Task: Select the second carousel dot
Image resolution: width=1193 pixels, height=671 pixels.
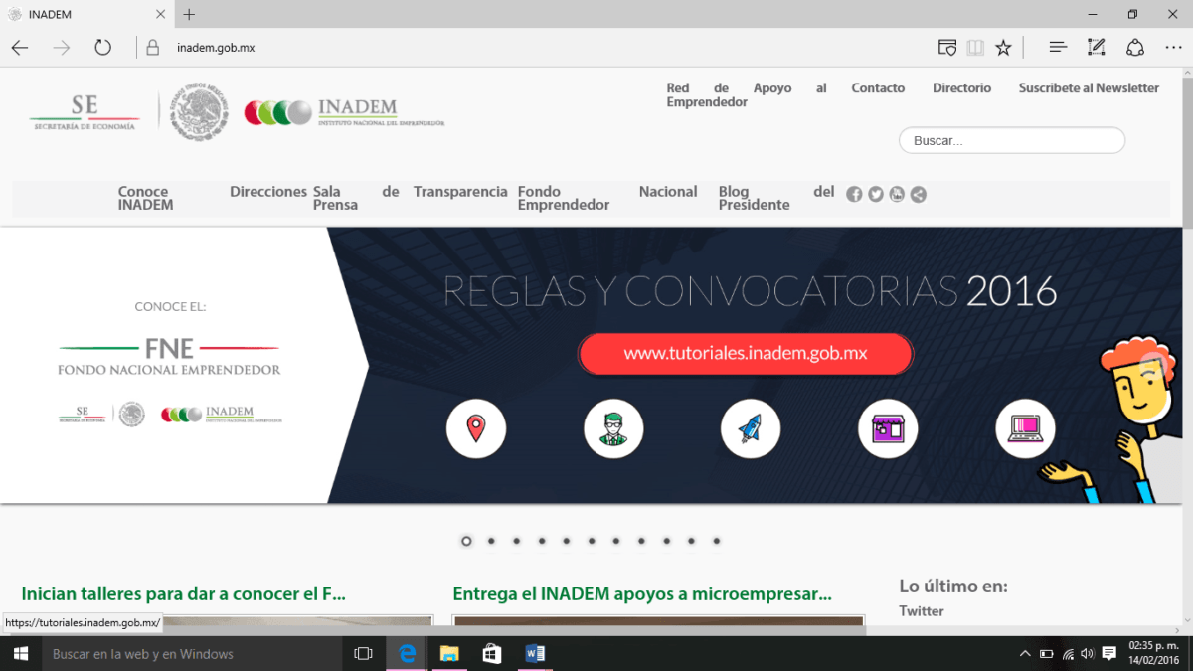Action: 491,541
